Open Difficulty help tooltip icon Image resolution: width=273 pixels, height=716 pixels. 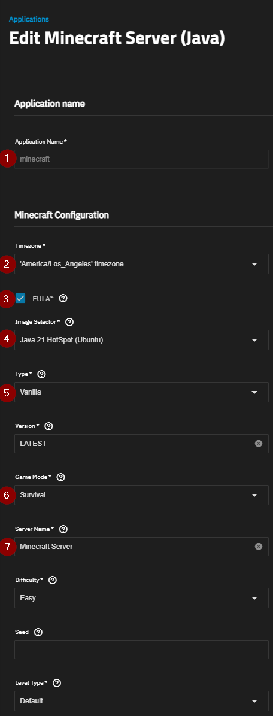(53, 580)
